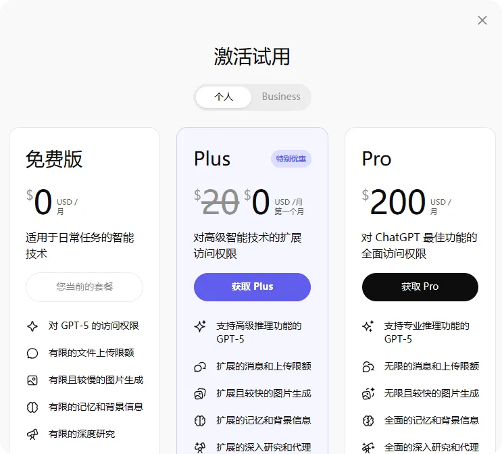Click the 获取 Plus button
Screen dimensions: 502x454
(252, 287)
